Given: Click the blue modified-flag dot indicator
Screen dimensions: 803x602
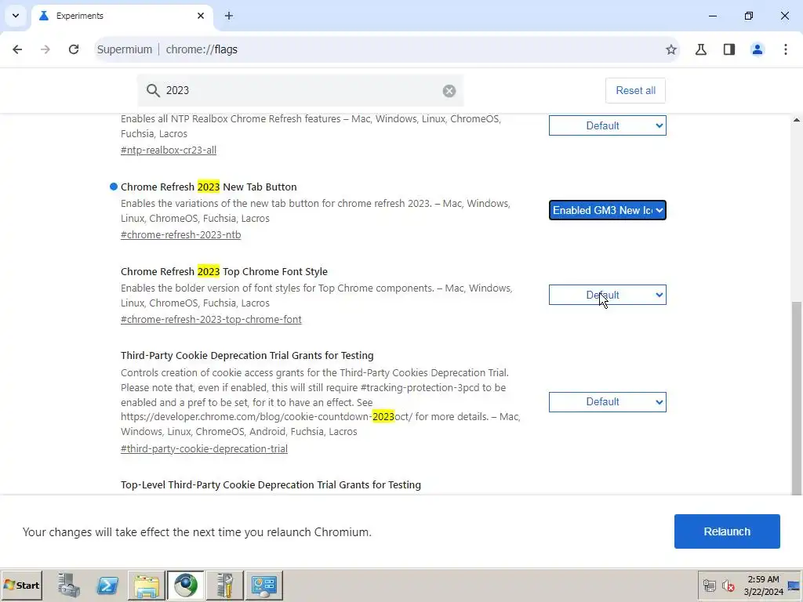Looking at the screenshot, I should point(114,187).
